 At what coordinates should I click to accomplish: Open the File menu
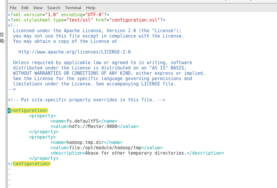click(13, 8)
